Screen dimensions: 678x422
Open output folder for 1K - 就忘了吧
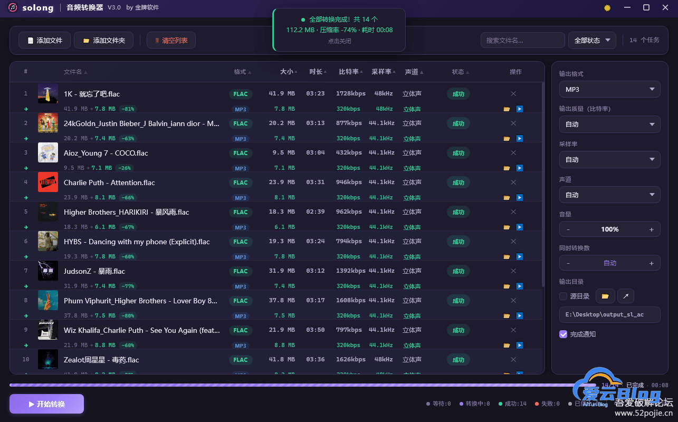point(507,109)
